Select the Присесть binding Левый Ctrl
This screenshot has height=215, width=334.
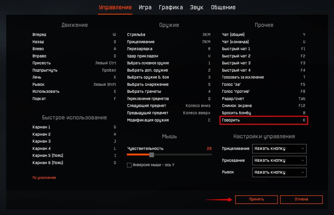pos(106,63)
